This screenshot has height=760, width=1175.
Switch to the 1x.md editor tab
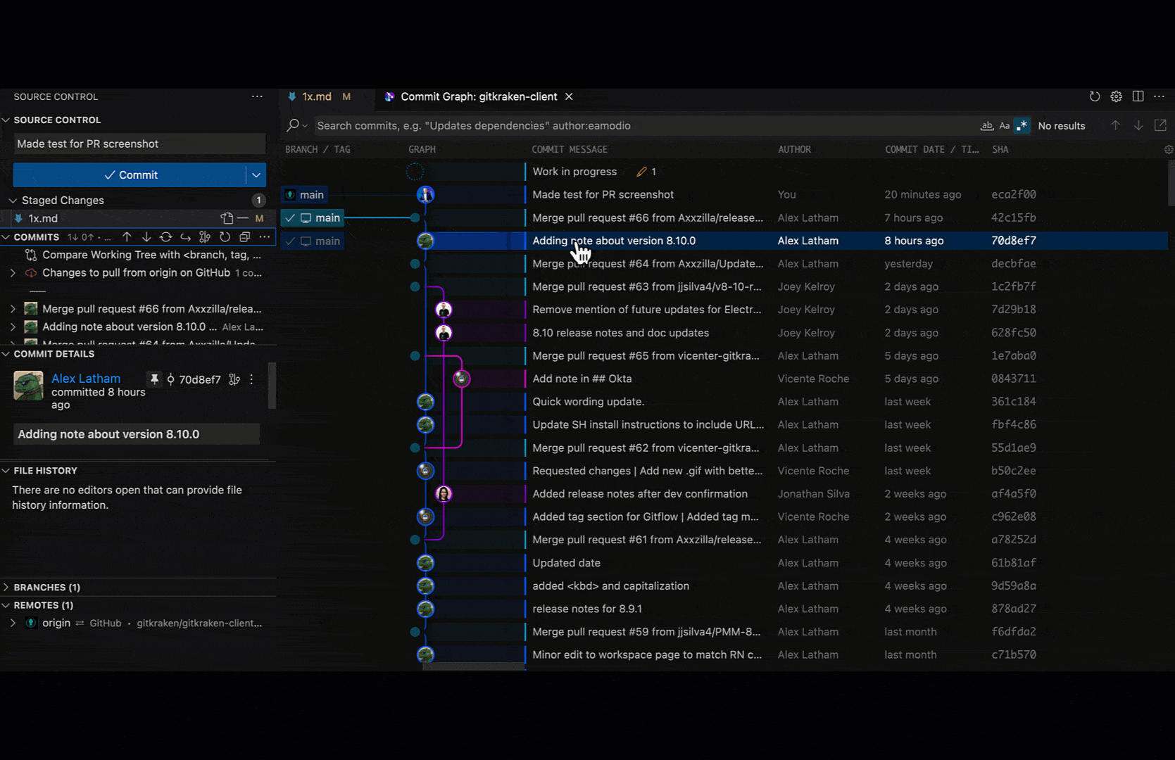point(316,96)
